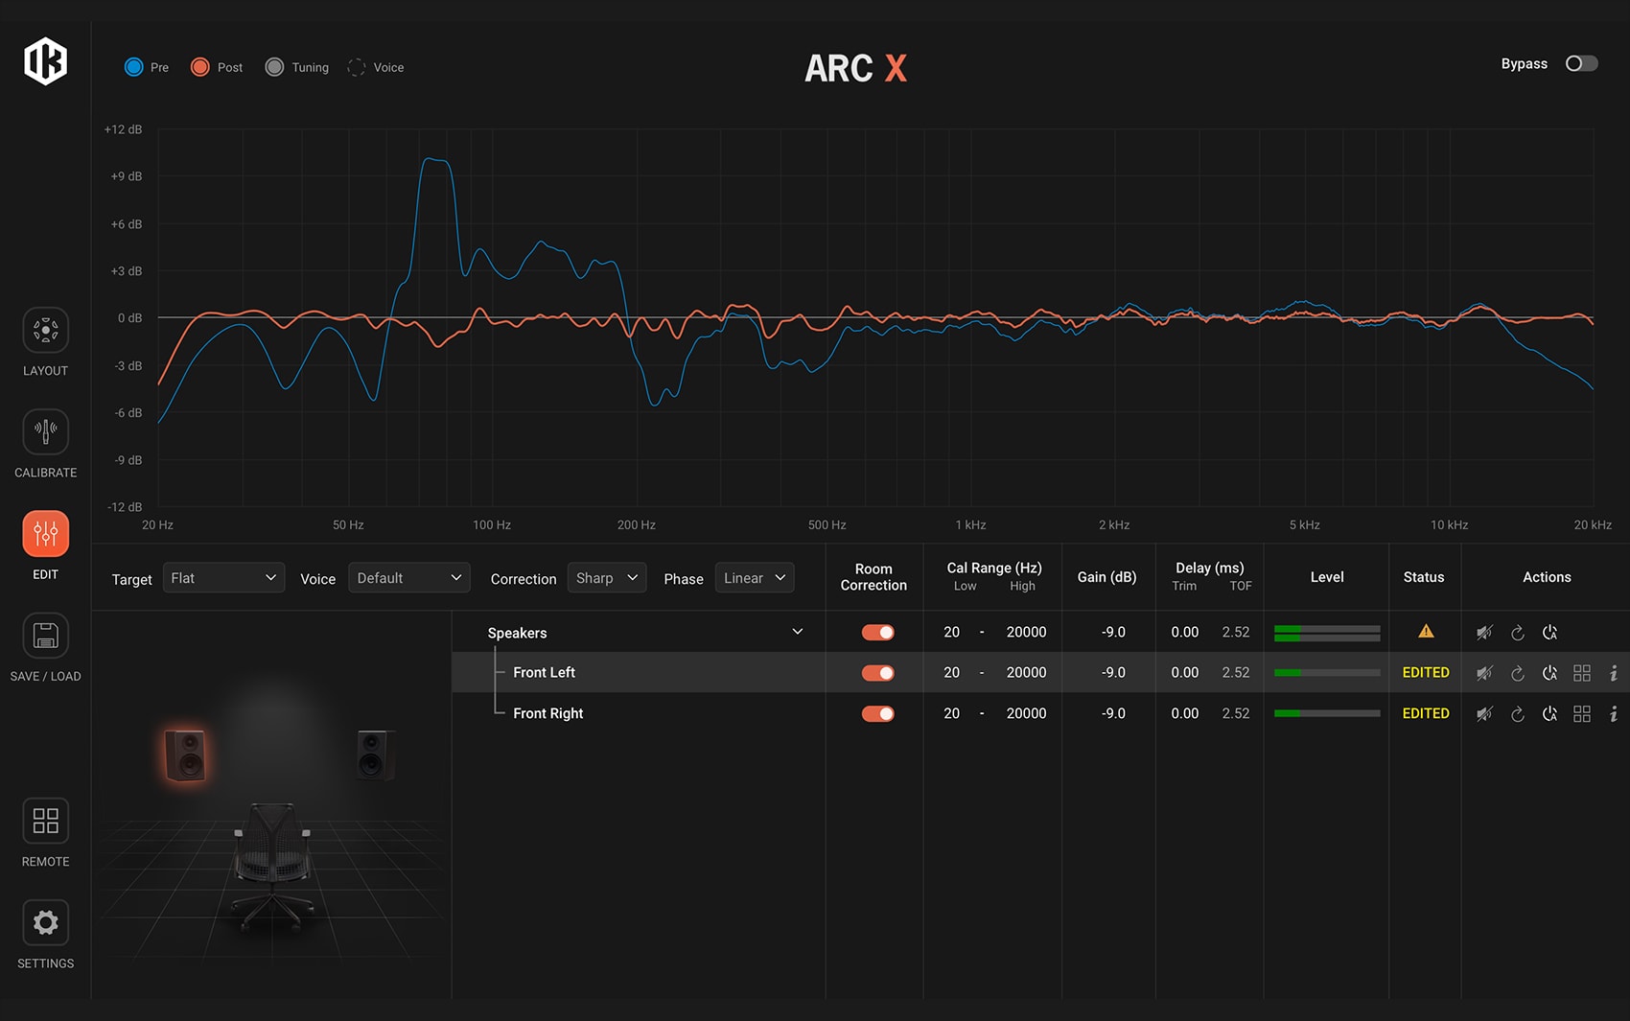
Task: Open the Settings gear icon
Action: click(45, 922)
